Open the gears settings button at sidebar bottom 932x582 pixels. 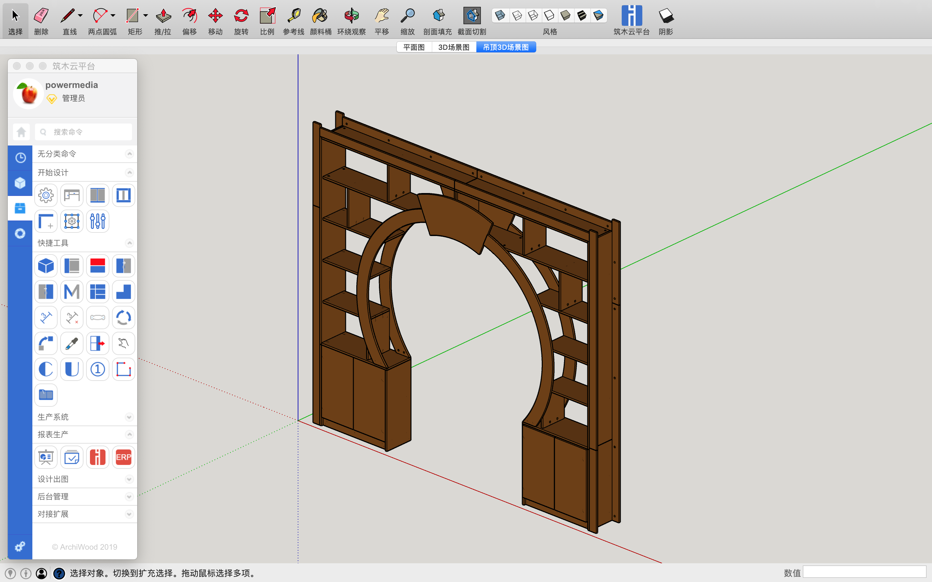(x=20, y=546)
